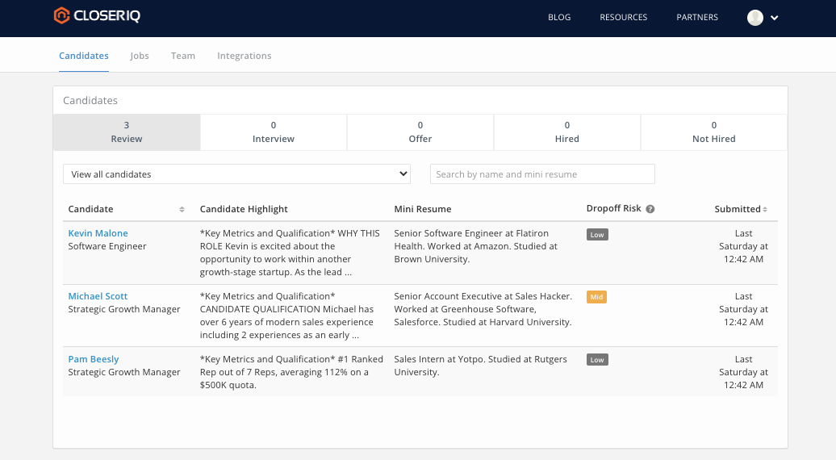Switch to the Jobs tab
Screen dimensions: 836x460
[x=140, y=56]
